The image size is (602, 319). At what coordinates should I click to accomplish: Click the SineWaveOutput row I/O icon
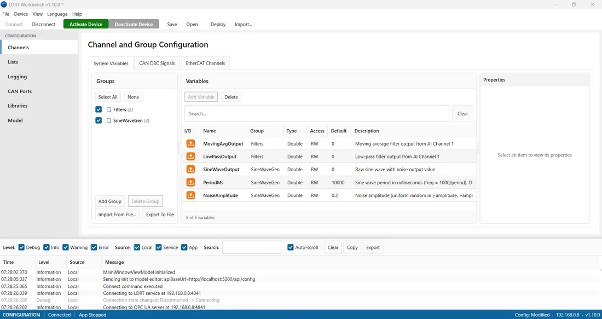click(x=190, y=169)
